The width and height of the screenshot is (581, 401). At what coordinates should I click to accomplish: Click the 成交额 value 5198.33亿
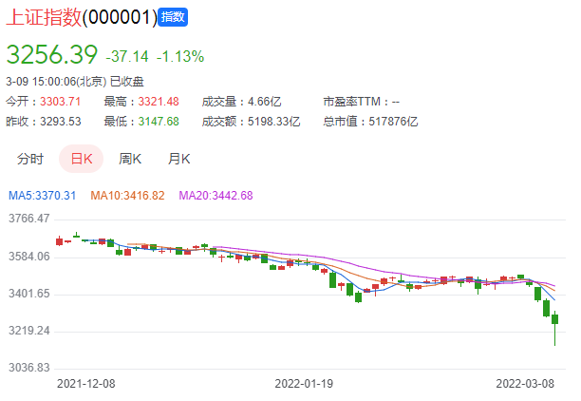tap(273, 122)
